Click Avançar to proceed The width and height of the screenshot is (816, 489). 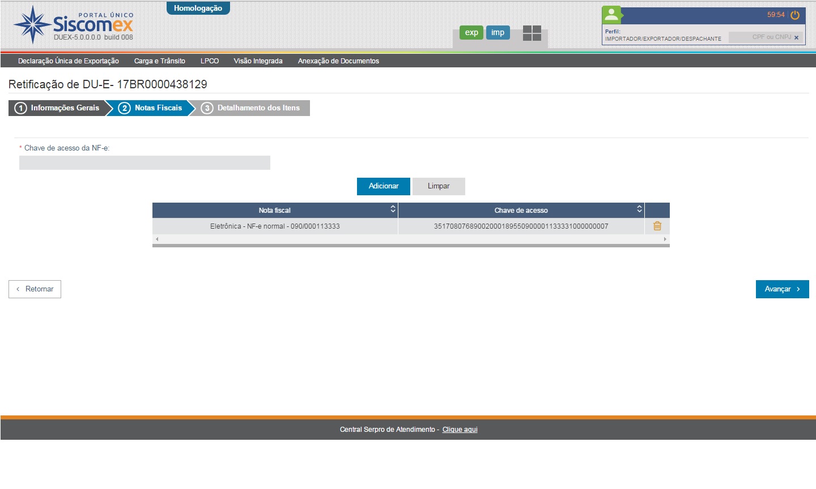pos(783,289)
